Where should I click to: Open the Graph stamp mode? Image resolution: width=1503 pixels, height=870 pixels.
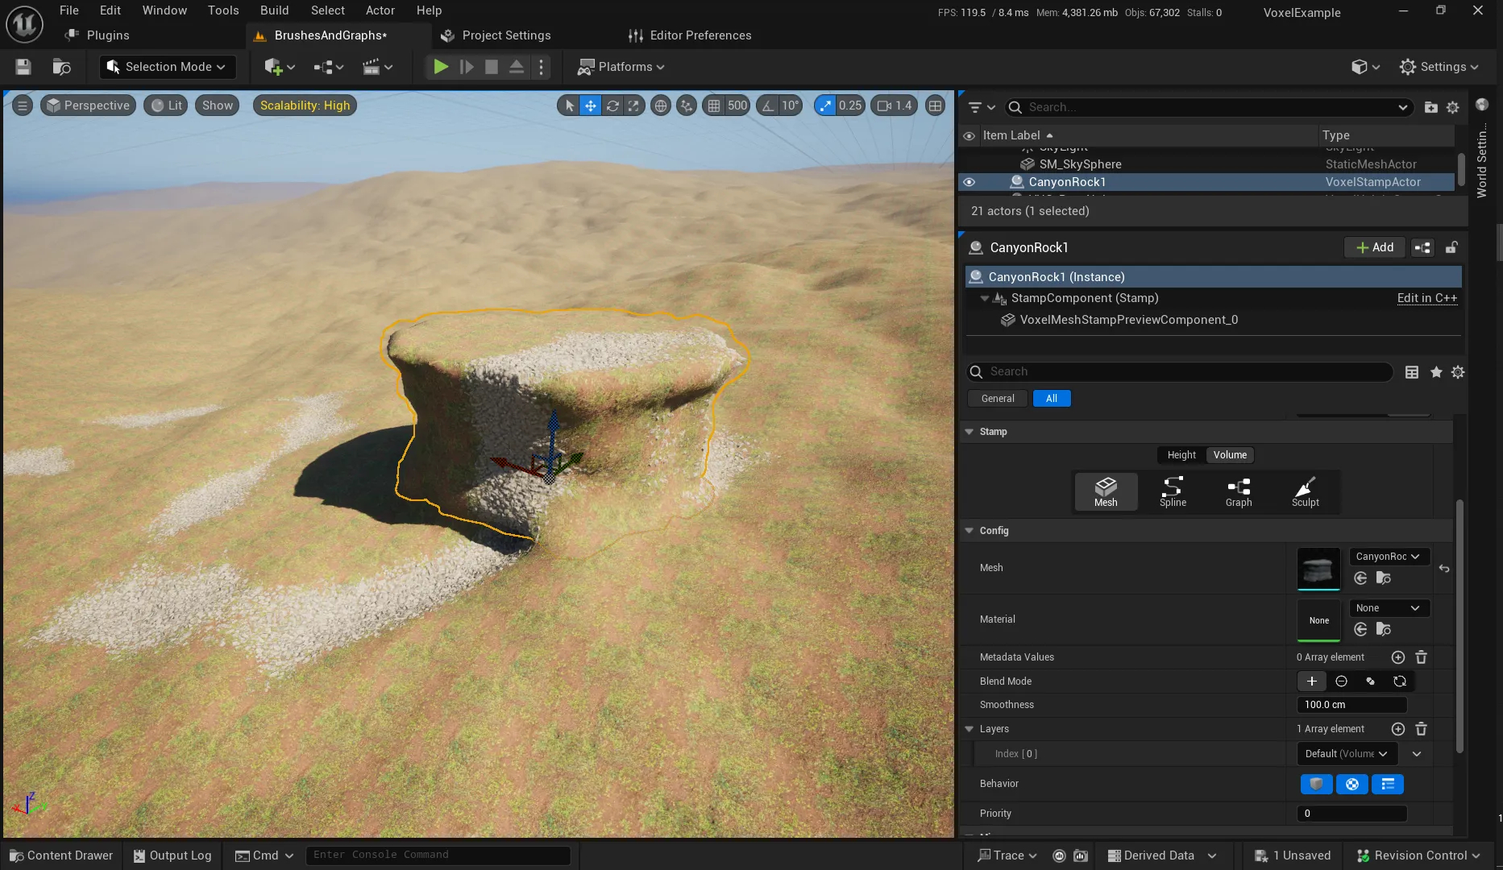pyautogui.click(x=1239, y=491)
